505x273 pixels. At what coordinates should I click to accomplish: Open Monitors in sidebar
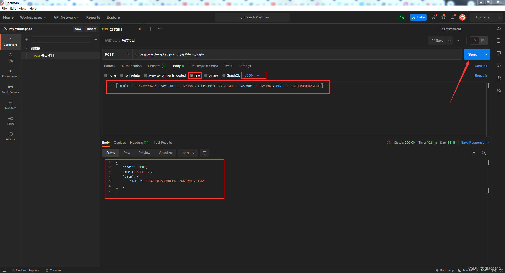(x=11, y=105)
